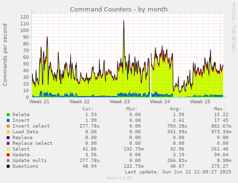Click Questions max value 275.27

[x=220, y=166]
